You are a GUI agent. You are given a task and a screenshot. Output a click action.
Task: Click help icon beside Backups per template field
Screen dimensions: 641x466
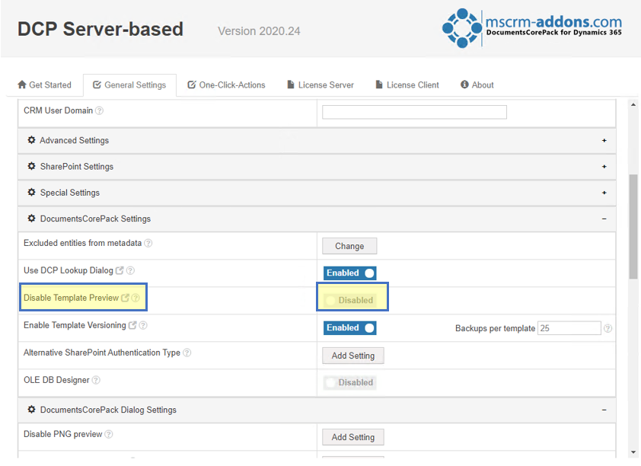(x=608, y=328)
